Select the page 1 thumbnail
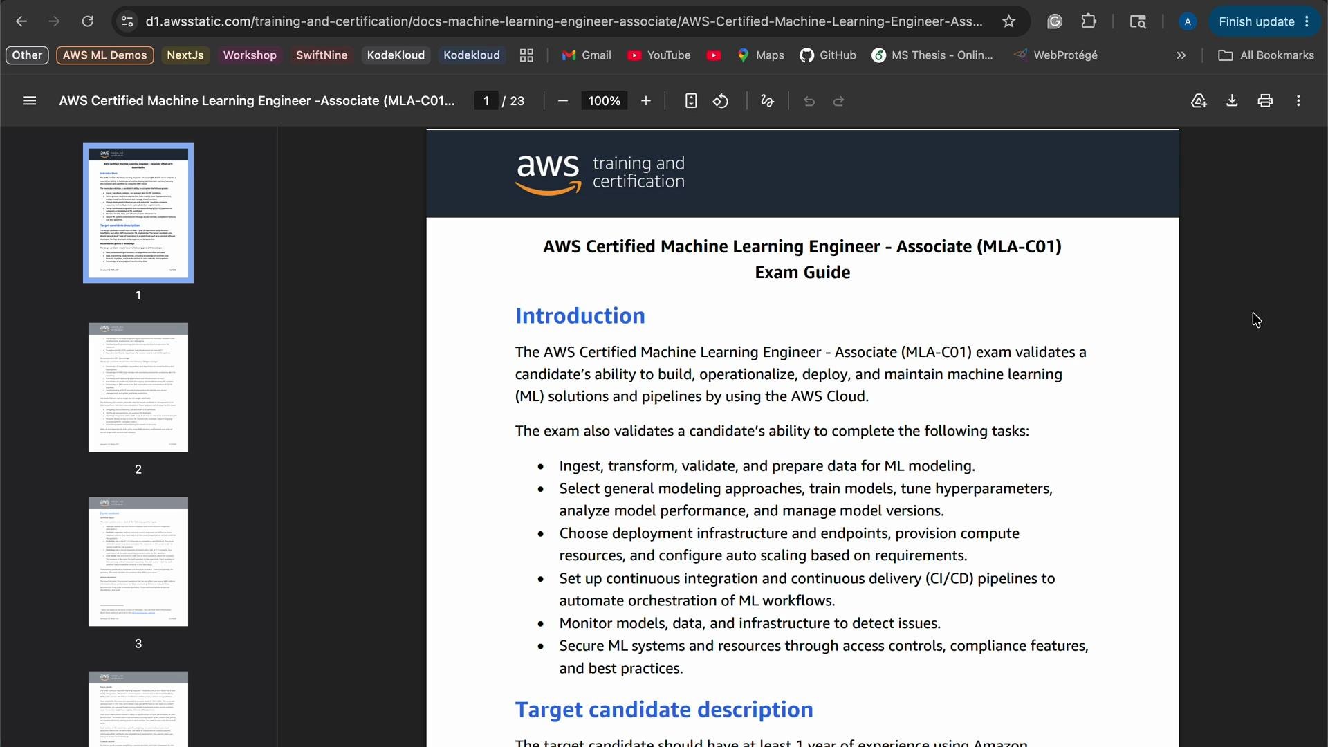This screenshot has width=1328, height=747. tap(138, 213)
